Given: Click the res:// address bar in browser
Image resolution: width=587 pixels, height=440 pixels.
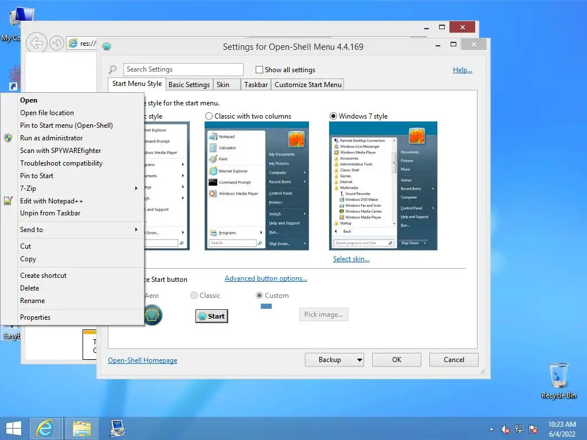Looking at the screenshot, I should click(x=81, y=44).
